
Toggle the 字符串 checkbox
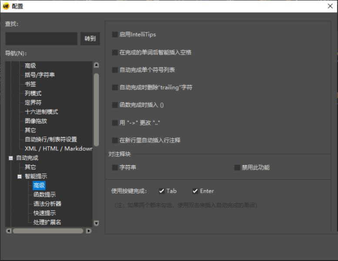pyautogui.click(x=115, y=167)
